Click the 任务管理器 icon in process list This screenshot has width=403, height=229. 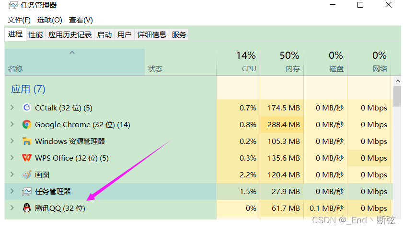27,191
